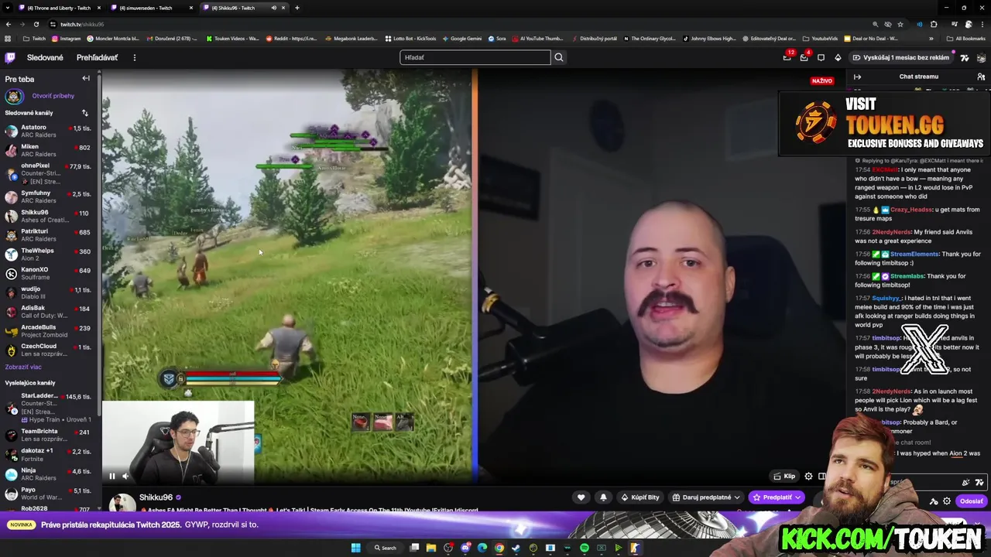The width and height of the screenshot is (991, 557).
Task: Open the Twitch home logo
Action: coord(10,57)
